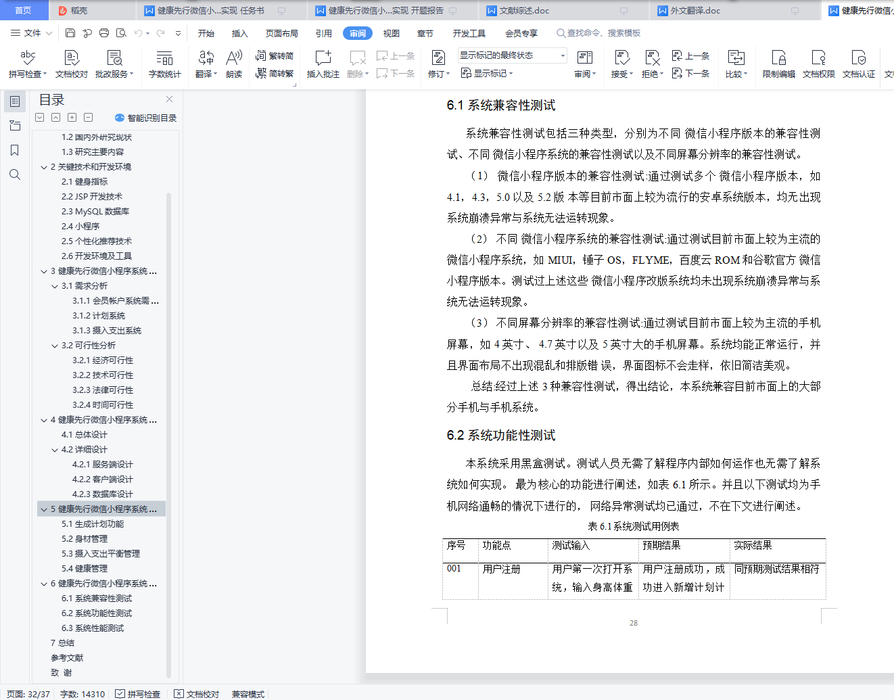Open the 限制编辑 restrict editing tool
This screenshot has height=700, width=894.
[x=779, y=64]
